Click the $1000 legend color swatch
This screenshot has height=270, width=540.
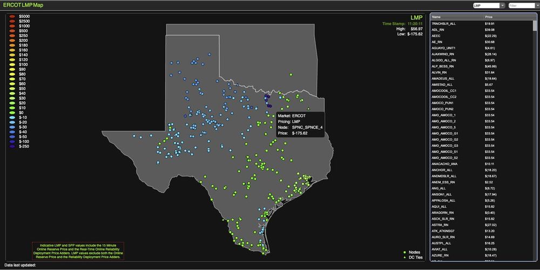pos(12,26)
